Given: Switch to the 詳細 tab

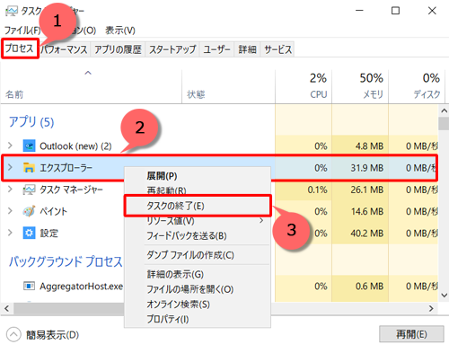Looking at the screenshot, I should click(x=247, y=49).
